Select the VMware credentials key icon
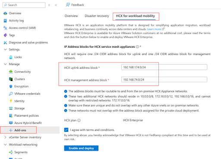This screenshot has height=159, width=221. (x=11, y=94)
